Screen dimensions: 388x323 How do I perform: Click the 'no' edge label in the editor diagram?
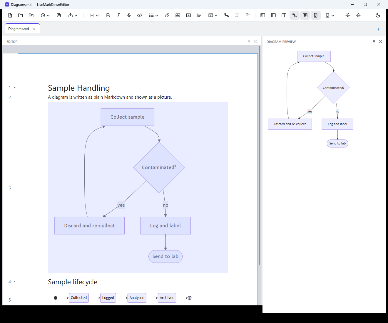pyautogui.click(x=165, y=205)
